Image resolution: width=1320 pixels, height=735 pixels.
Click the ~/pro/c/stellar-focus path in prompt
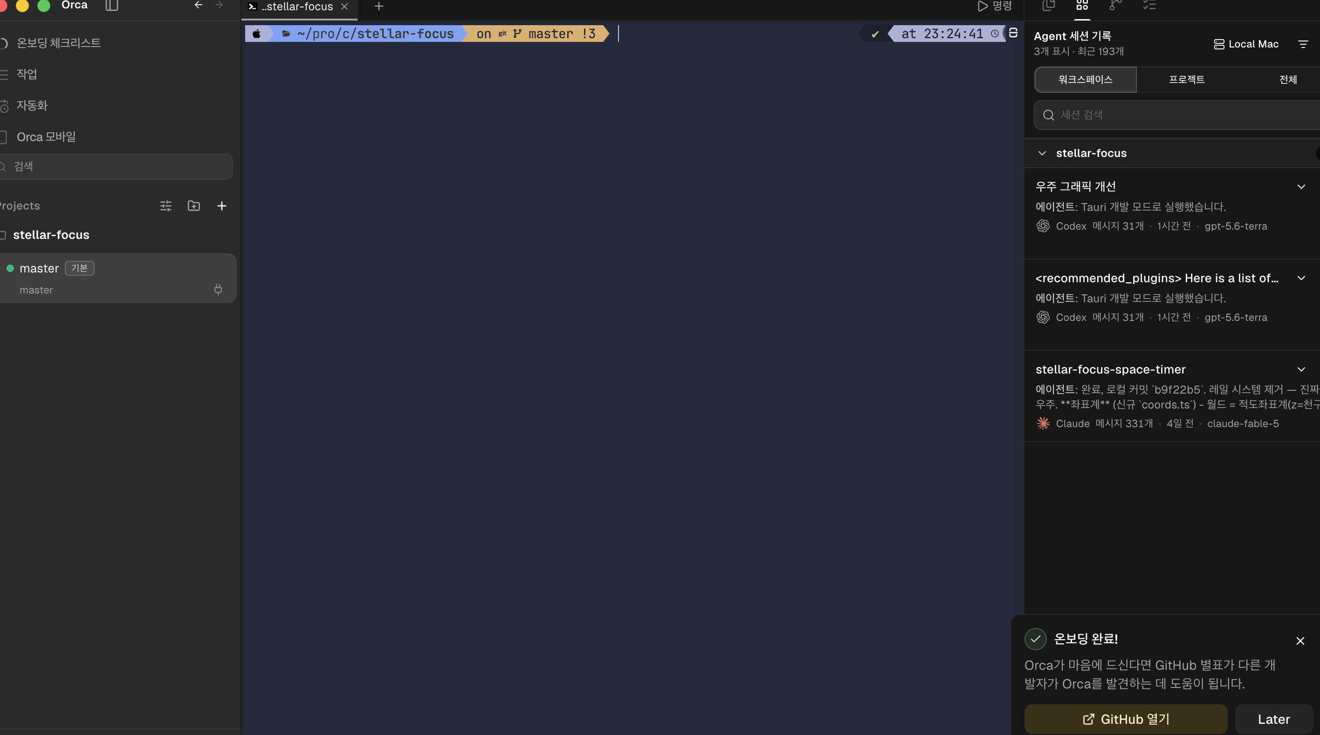[x=375, y=34]
